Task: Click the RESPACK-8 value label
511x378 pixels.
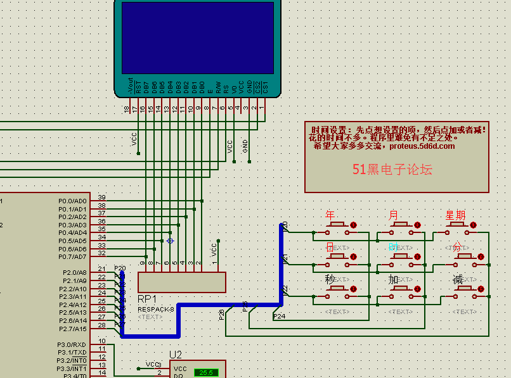Action: click(x=156, y=310)
